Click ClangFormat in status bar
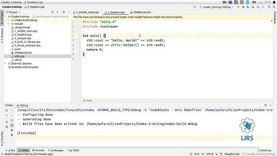 tap(232, 154)
